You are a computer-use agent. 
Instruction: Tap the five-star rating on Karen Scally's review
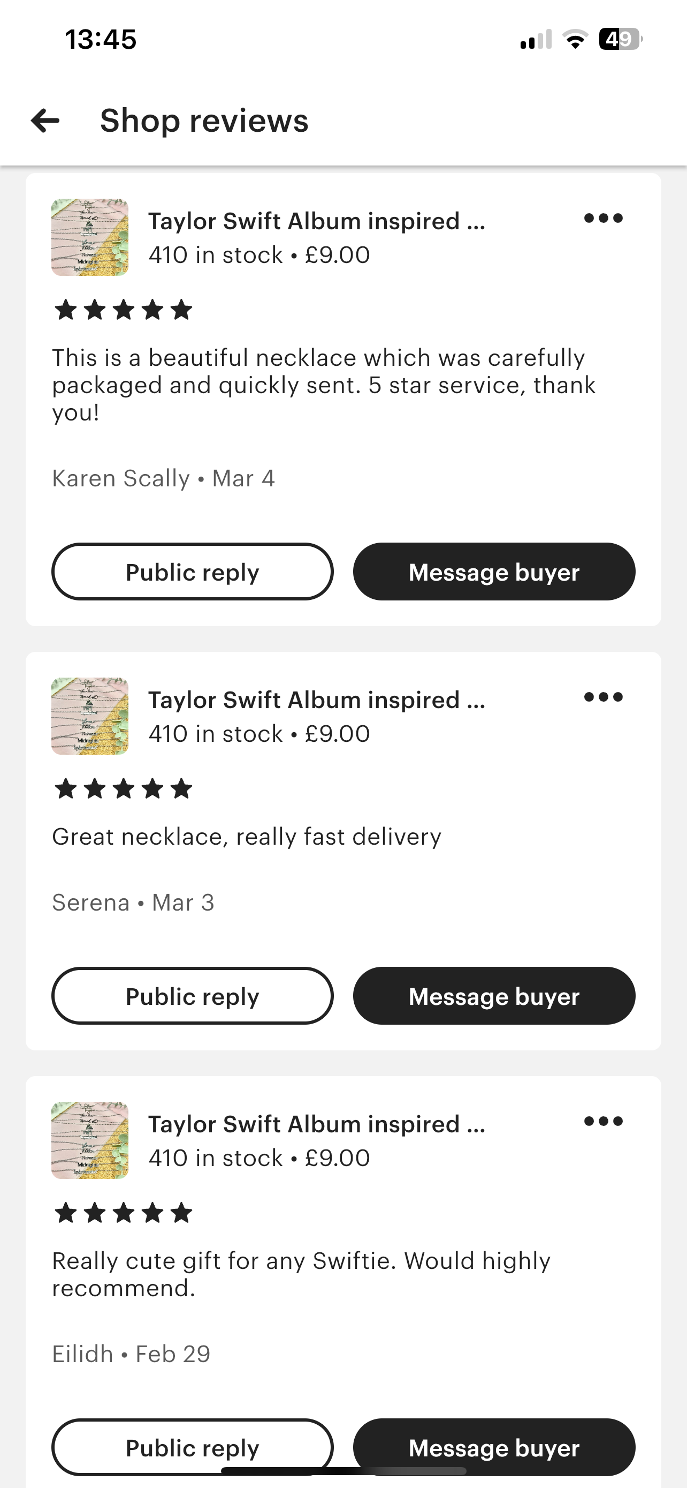(124, 310)
